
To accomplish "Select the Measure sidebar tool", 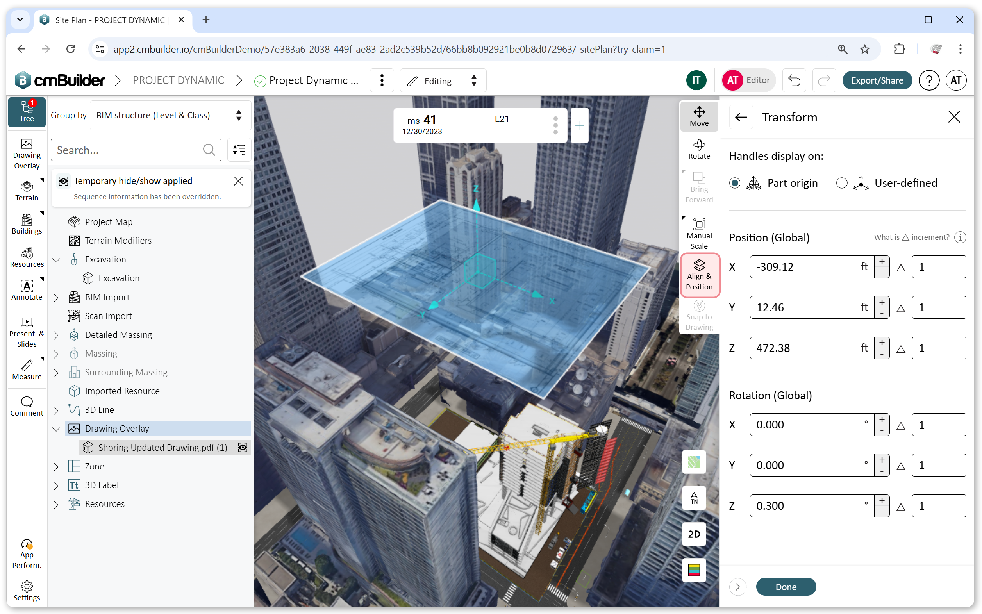I will (27, 370).
